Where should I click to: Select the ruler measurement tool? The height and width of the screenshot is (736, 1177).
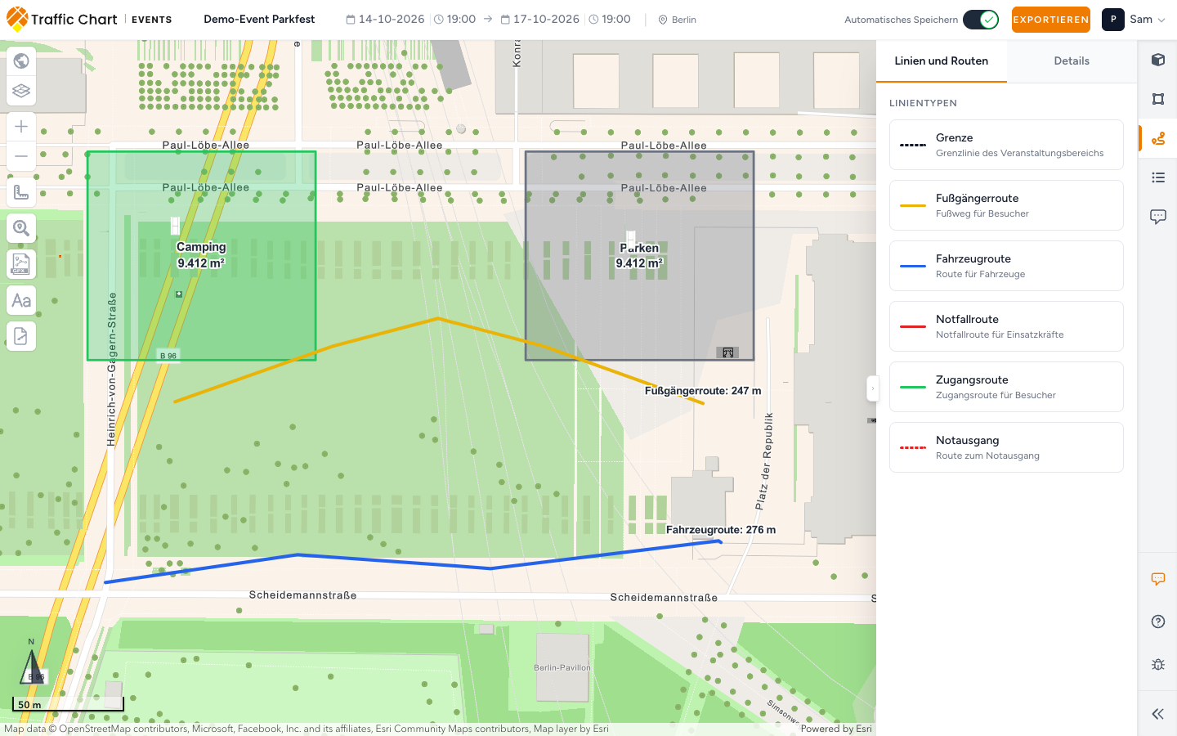pos(21,192)
